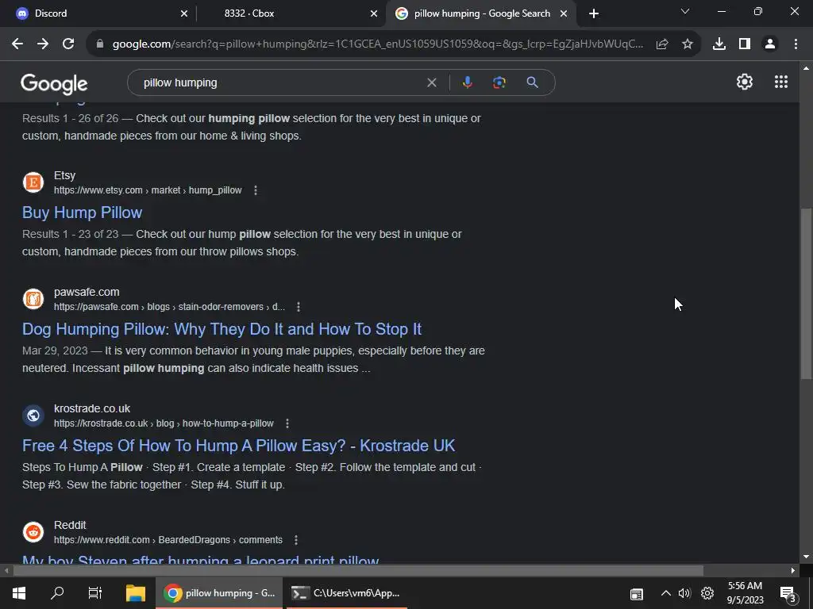Click the Chrome taskbar button
The width and height of the screenshot is (813, 609).
(x=219, y=593)
